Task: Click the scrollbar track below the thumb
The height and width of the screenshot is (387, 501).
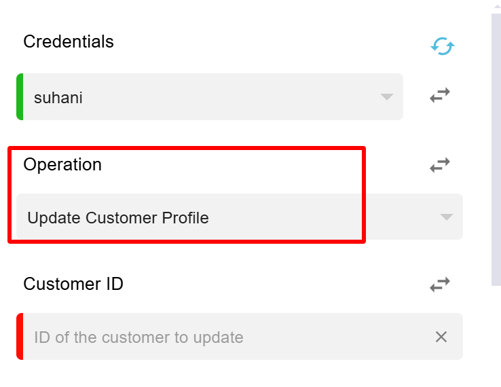Action: click(x=496, y=335)
